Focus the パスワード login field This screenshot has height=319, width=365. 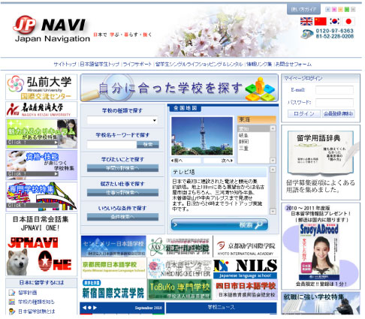tap(334, 103)
